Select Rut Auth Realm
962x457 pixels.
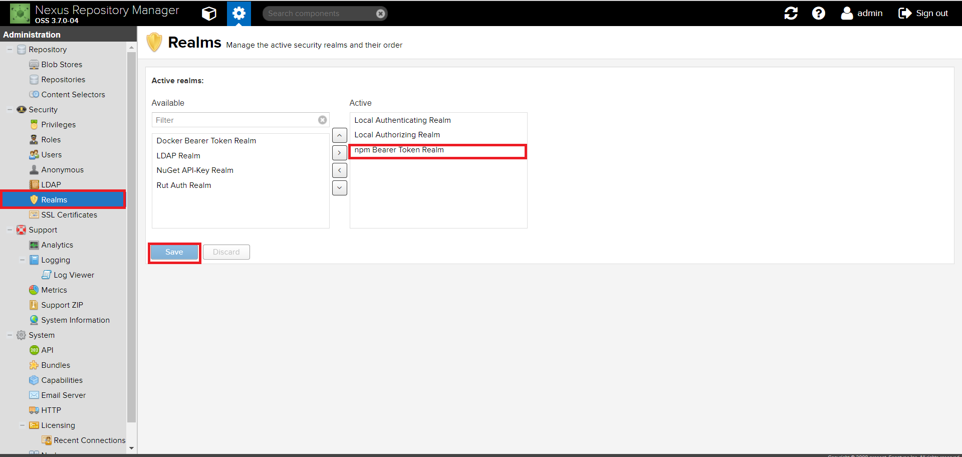point(241,185)
